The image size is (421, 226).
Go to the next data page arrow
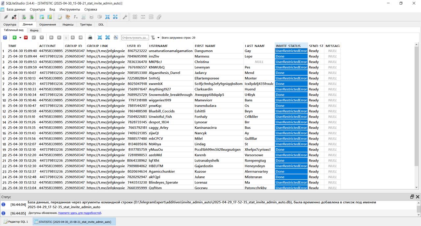click(73, 38)
